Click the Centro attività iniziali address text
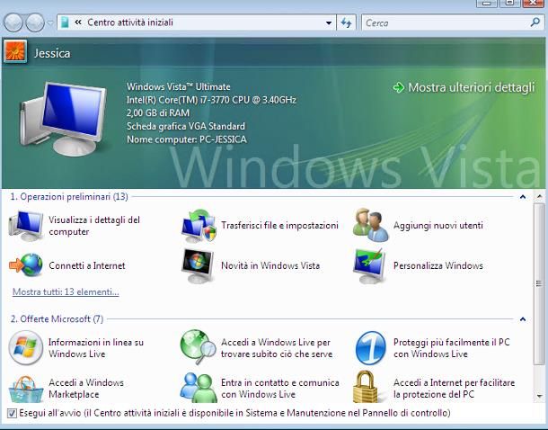The width and height of the screenshot is (548, 430). 130,22
